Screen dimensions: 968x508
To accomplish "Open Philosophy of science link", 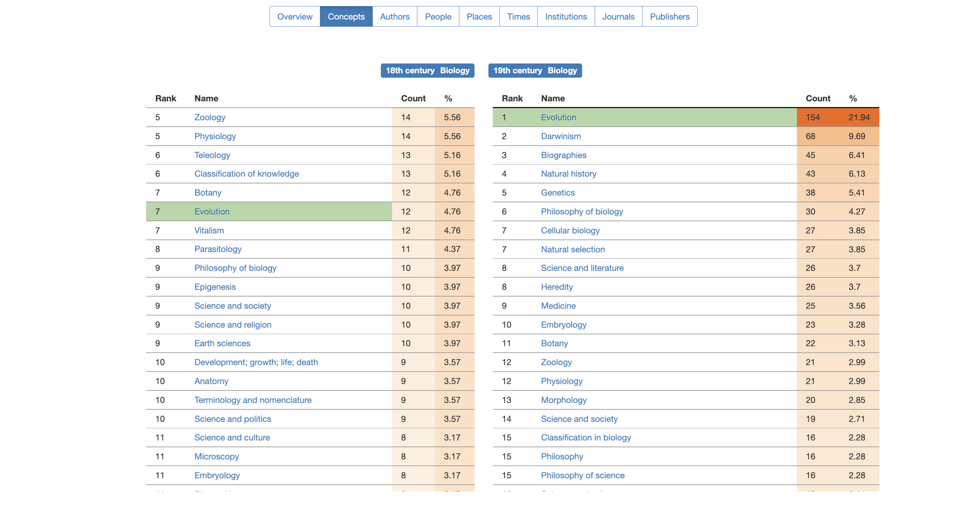I will tap(582, 475).
